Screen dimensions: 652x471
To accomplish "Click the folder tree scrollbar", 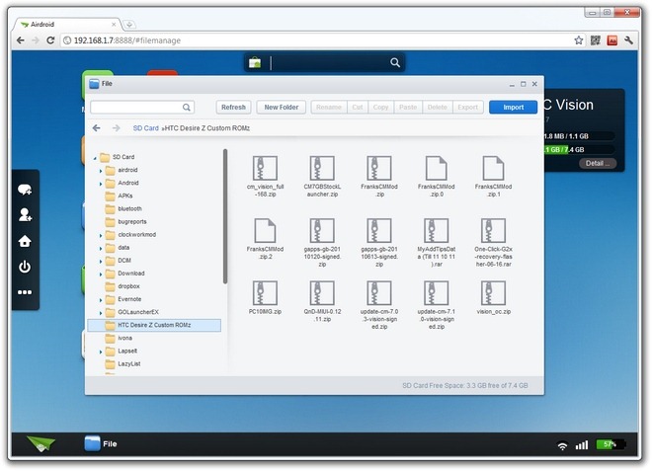I will (x=225, y=216).
